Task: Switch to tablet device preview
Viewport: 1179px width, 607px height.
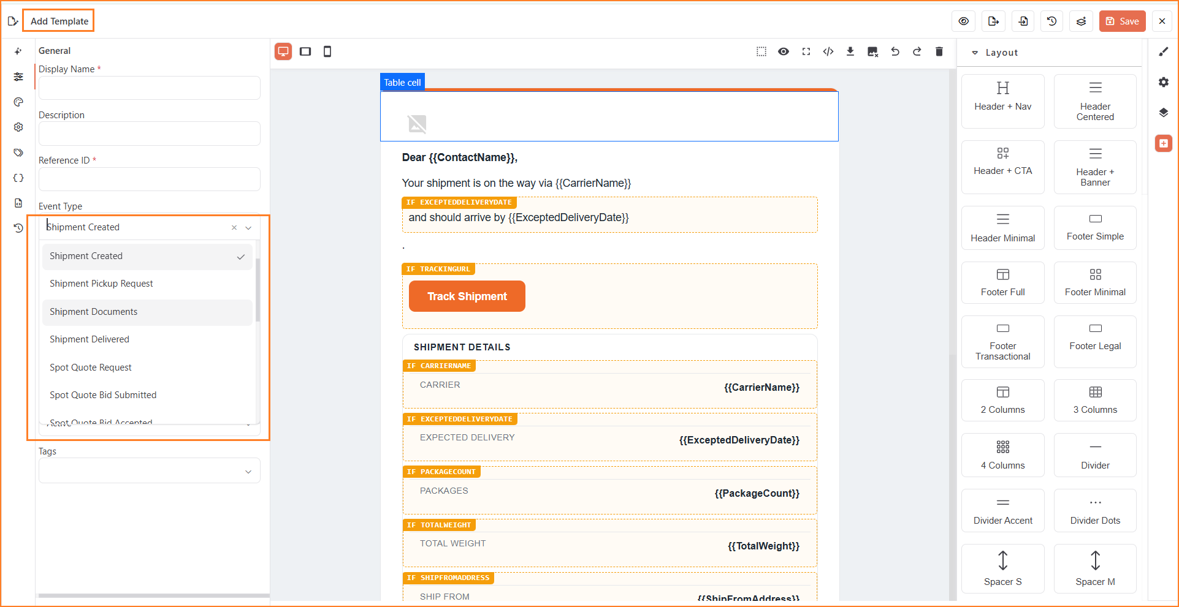Action: point(305,51)
